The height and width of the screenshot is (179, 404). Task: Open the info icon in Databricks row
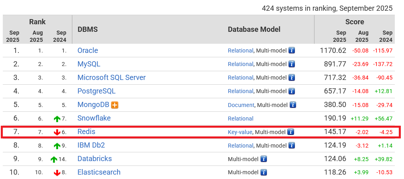[x=263, y=159]
